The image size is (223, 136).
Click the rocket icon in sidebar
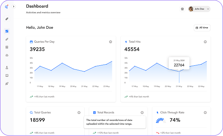coord(7,83)
